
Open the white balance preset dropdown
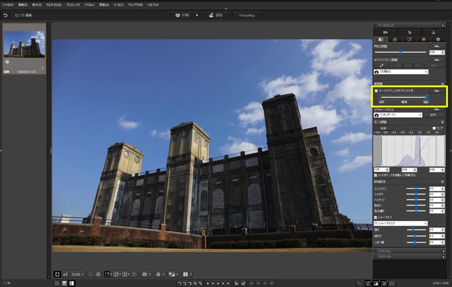[x=401, y=72]
